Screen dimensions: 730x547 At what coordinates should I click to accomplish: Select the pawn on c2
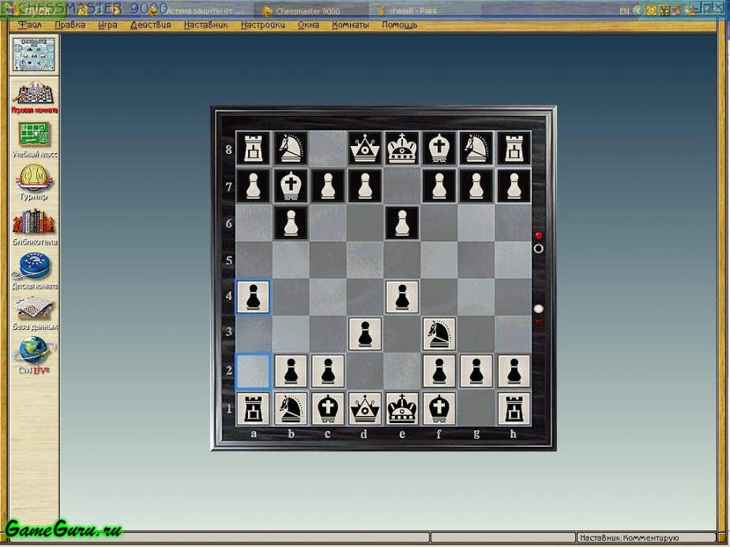(x=328, y=371)
